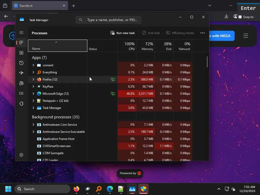The image size is (260, 195).
Task: Sort by the Memory column header
Action: (x=146, y=46)
